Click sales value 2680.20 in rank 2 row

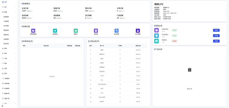pyautogui.click(x=138, y=54)
